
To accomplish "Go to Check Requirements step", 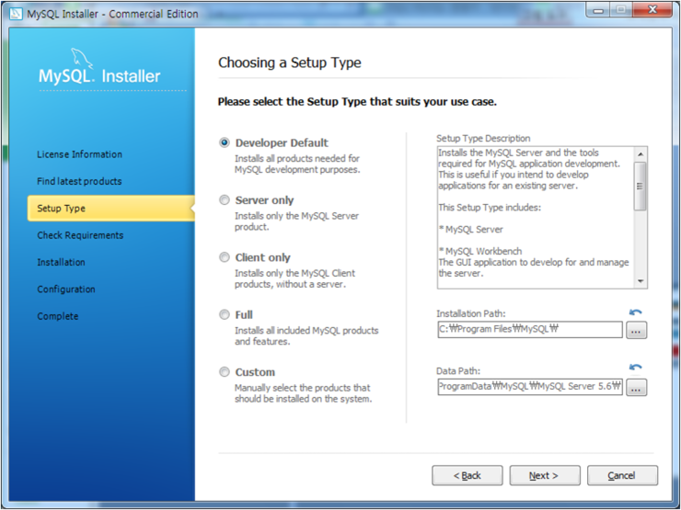I will click(x=80, y=235).
